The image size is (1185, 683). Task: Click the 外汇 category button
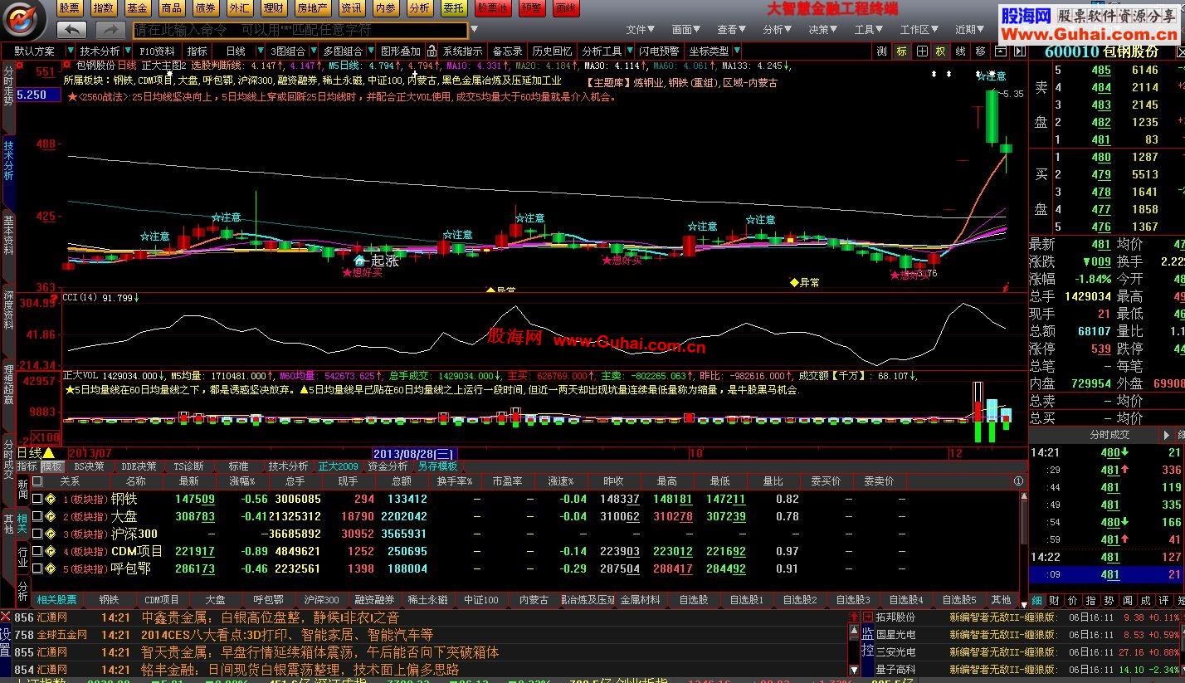240,8
